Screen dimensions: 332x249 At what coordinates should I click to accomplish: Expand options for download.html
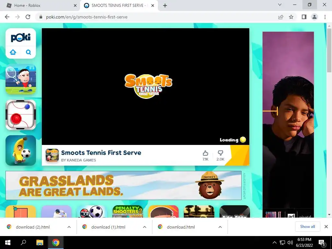pos(220,227)
